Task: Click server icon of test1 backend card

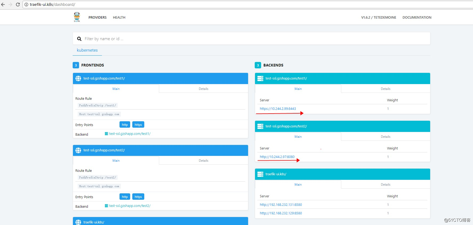Action: pyautogui.click(x=260, y=78)
